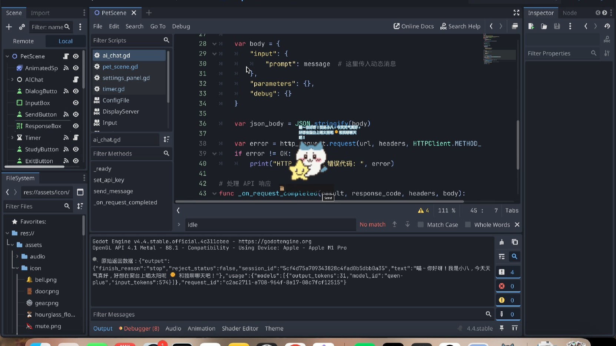Sort files in FileSystem dock
616x346 pixels.
point(80,206)
